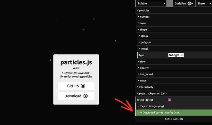The height and width of the screenshot is (125, 212).
Task: Click the GitHub octocat icon
Action: click(x=83, y=86)
